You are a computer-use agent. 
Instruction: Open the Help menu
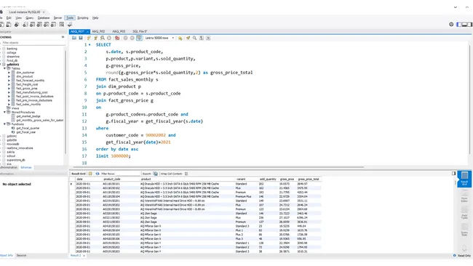pyautogui.click(x=95, y=17)
